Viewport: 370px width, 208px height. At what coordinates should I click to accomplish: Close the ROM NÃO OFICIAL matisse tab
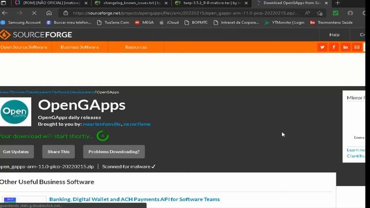86,3
